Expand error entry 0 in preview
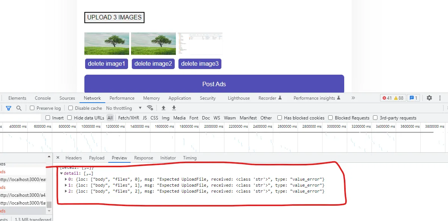This screenshot has width=448, height=221. (x=66, y=179)
